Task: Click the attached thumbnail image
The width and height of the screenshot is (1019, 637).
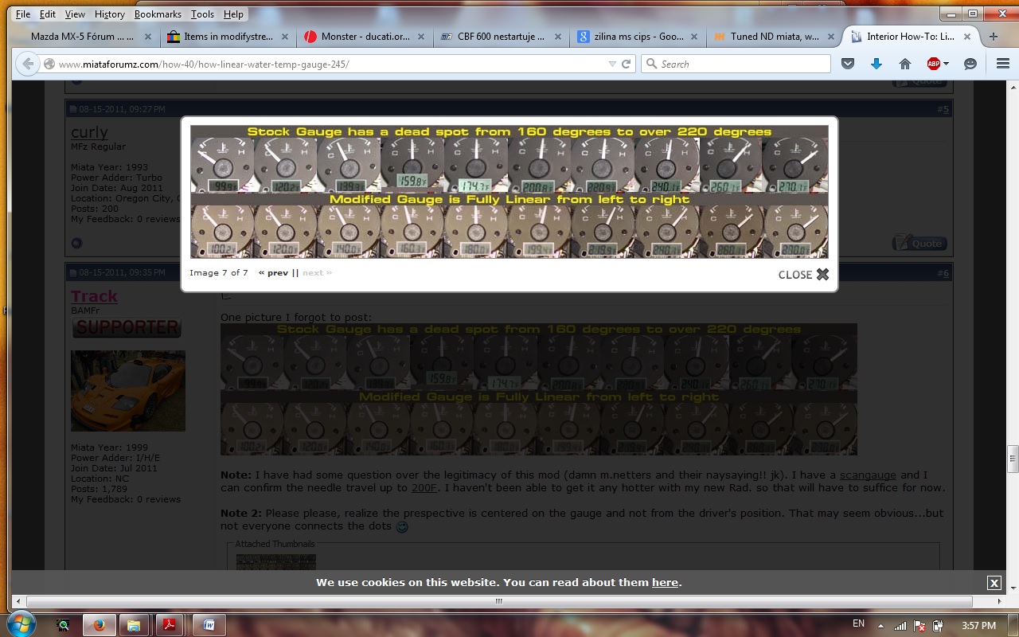Action: coord(275,561)
